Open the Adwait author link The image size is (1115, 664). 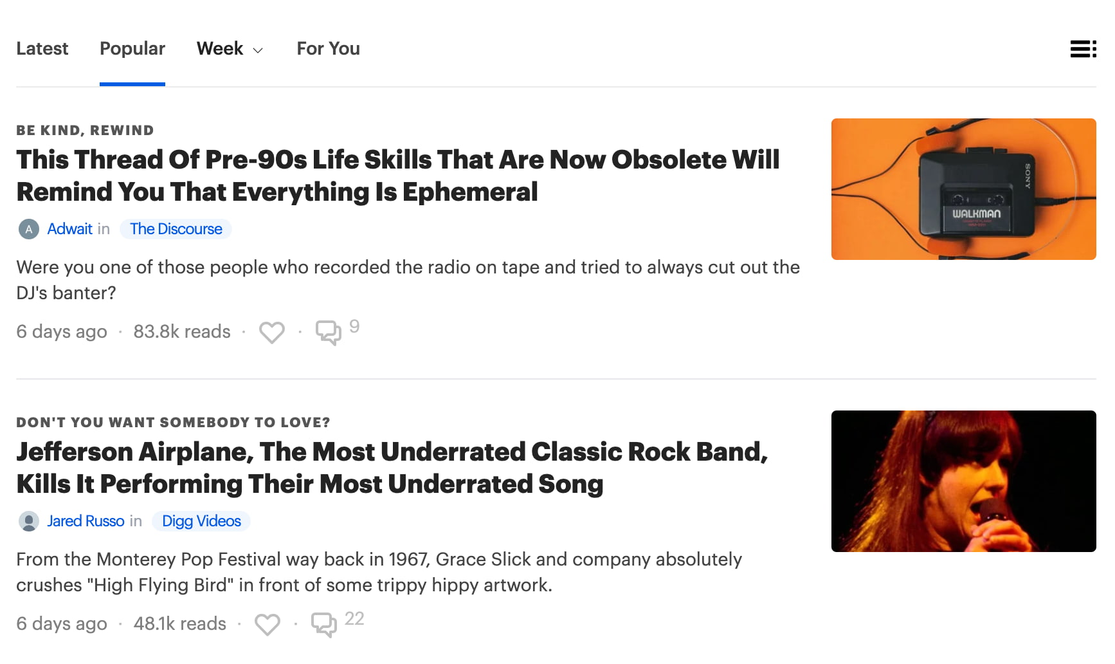(x=70, y=229)
